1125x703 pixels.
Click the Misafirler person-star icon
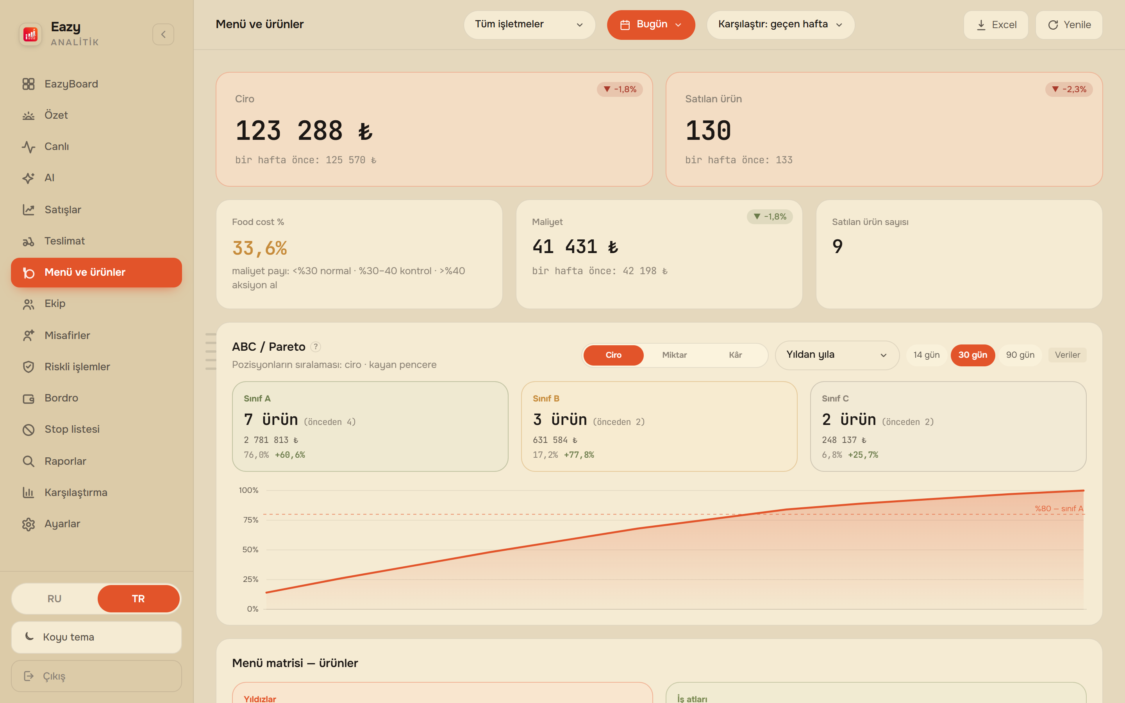(29, 335)
